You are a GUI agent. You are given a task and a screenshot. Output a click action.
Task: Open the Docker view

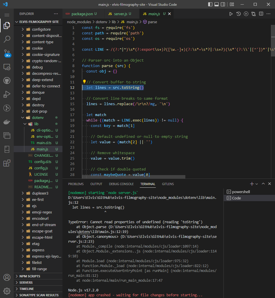point(7,122)
